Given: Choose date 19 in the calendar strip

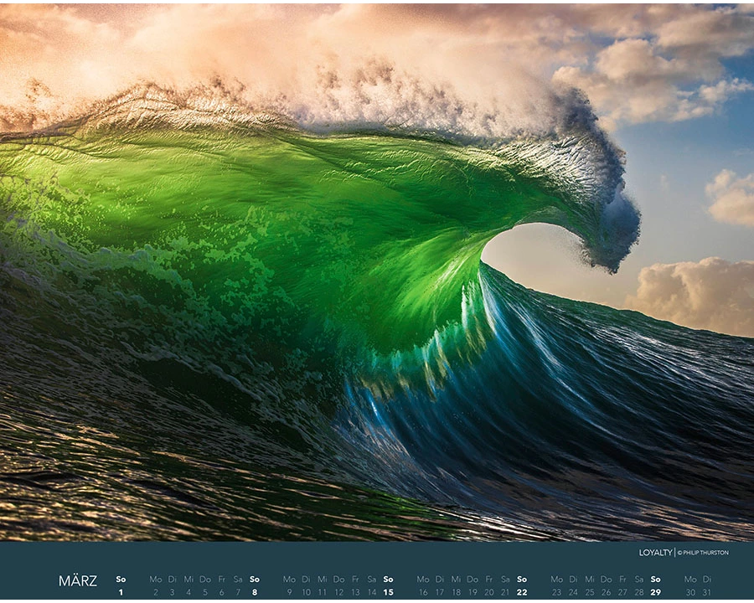Looking at the screenshot, I should pos(473,592).
